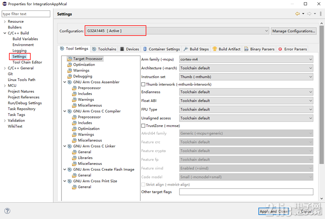The width and height of the screenshot is (325, 219).
Task: Click GNU Arm Cross Create Flash Image icon
Action: (x=70, y=169)
